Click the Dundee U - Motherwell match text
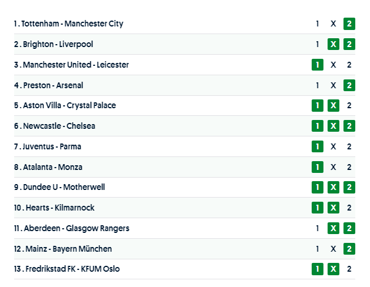Image resolution: width=370 pixels, height=287 pixels. pyautogui.click(x=58, y=187)
